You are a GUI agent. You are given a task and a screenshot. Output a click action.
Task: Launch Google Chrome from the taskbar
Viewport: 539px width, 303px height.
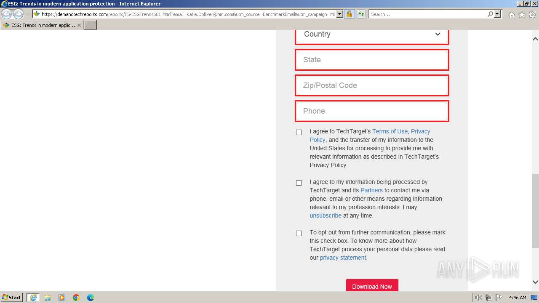(76, 298)
